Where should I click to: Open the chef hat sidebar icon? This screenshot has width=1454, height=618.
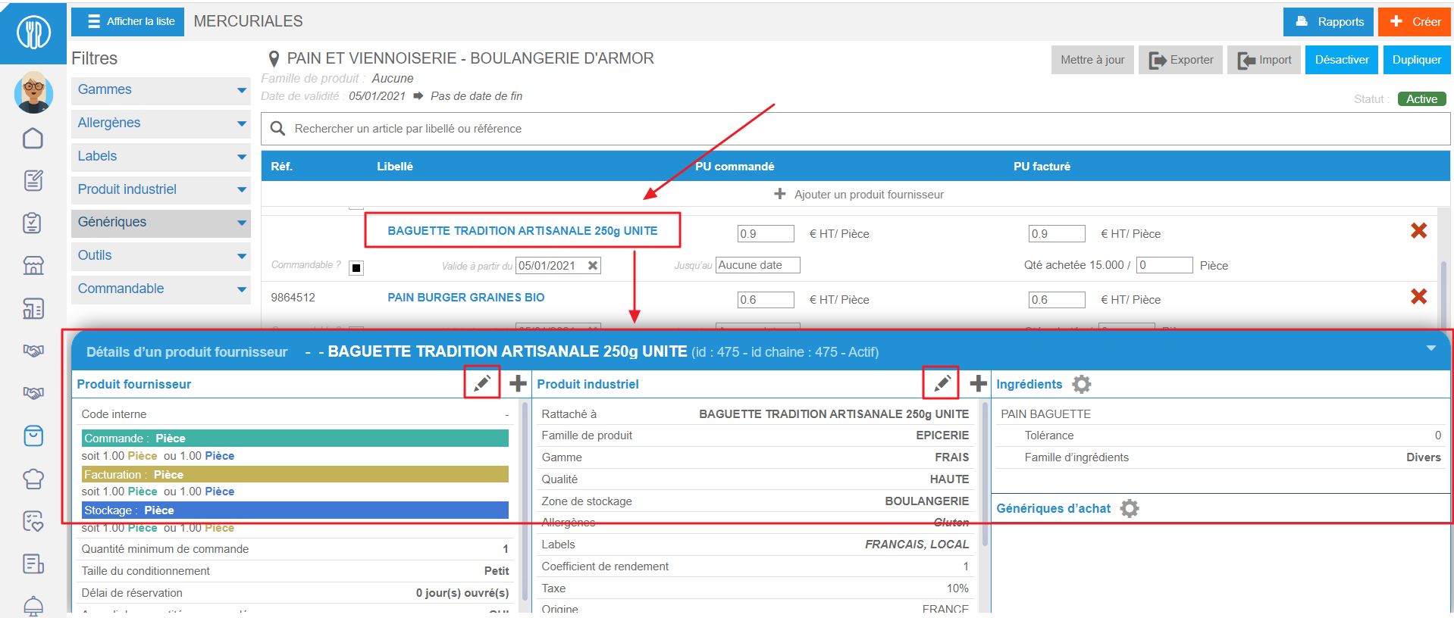[33, 479]
